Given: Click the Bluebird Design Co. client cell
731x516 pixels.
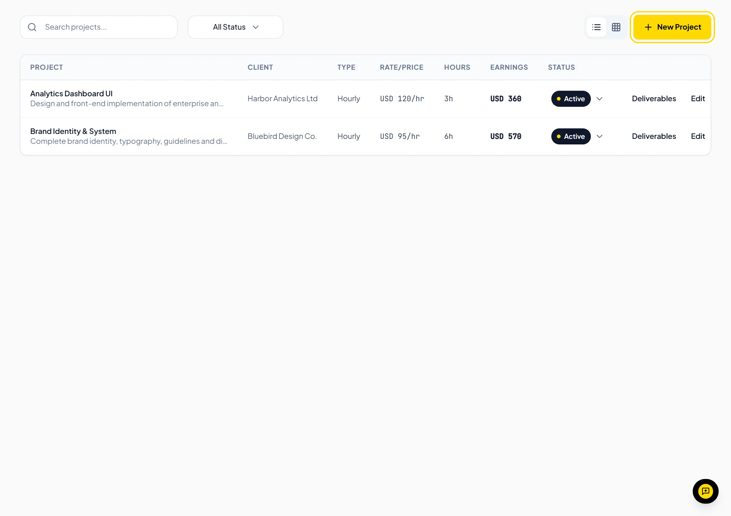Looking at the screenshot, I should 282,136.
